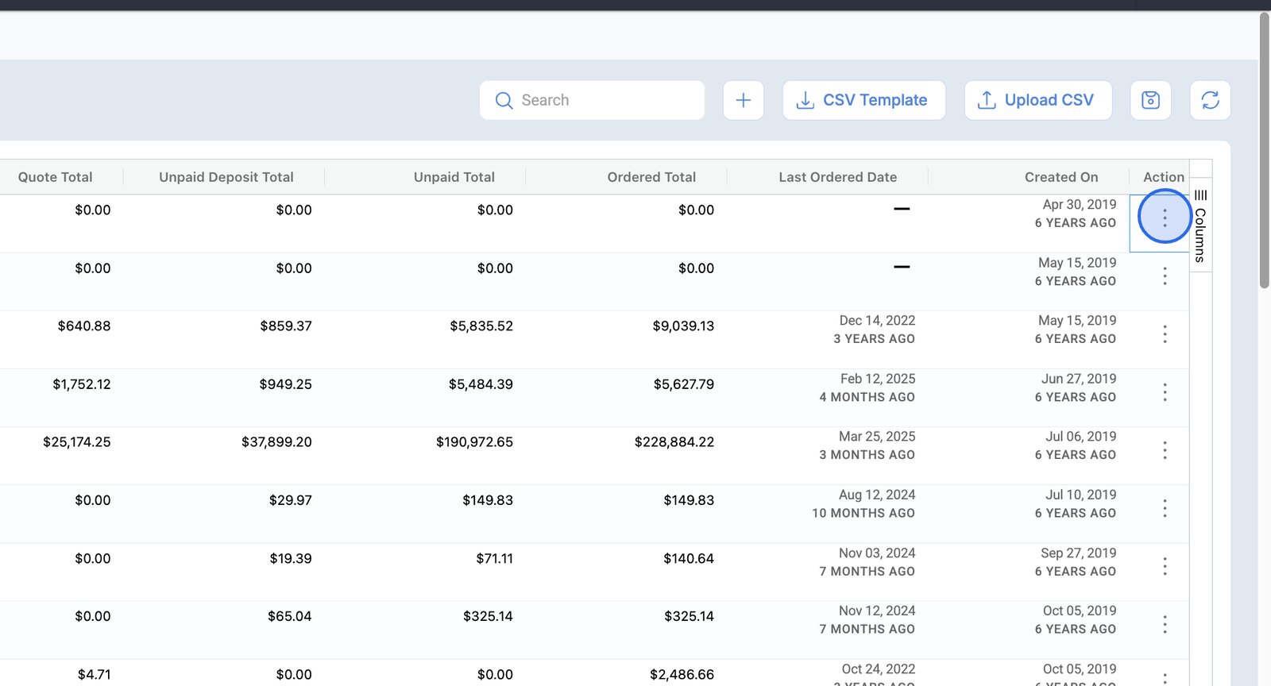
Task: Click the plus icon to add new record
Action: (x=743, y=100)
